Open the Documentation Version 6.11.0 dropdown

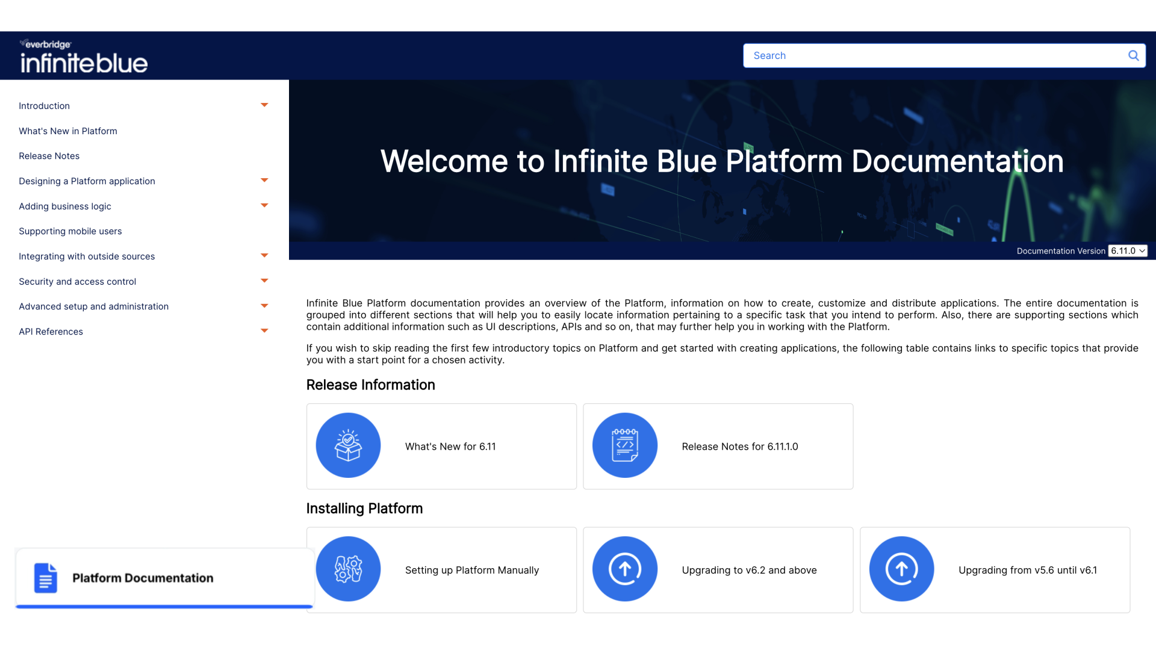(1128, 251)
